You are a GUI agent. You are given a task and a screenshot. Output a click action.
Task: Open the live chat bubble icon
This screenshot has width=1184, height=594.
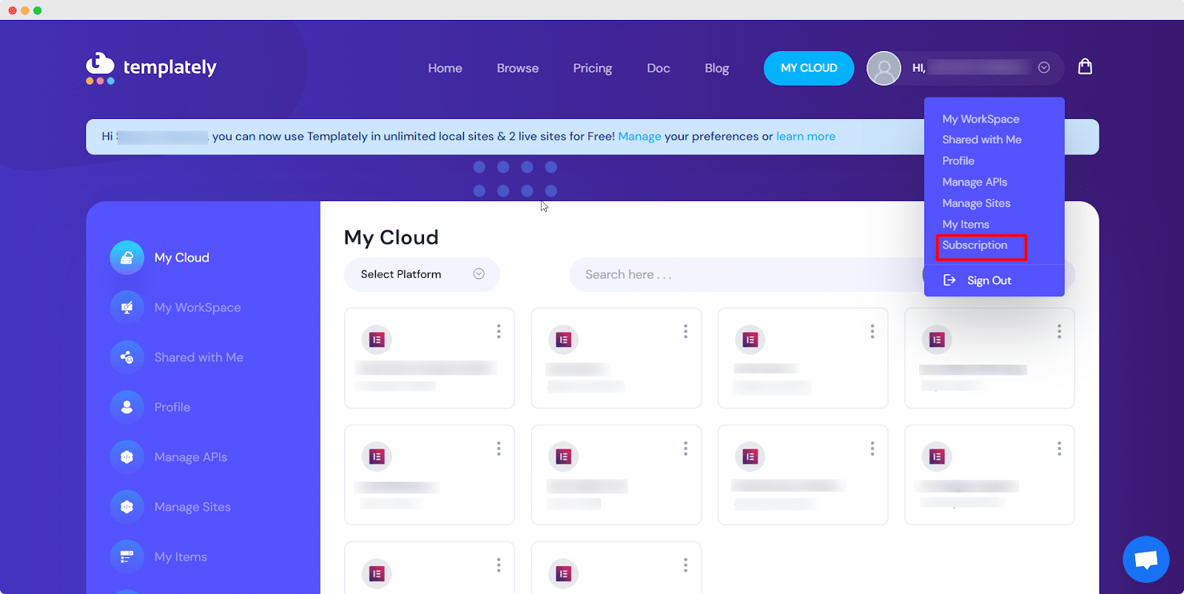[1146, 559]
